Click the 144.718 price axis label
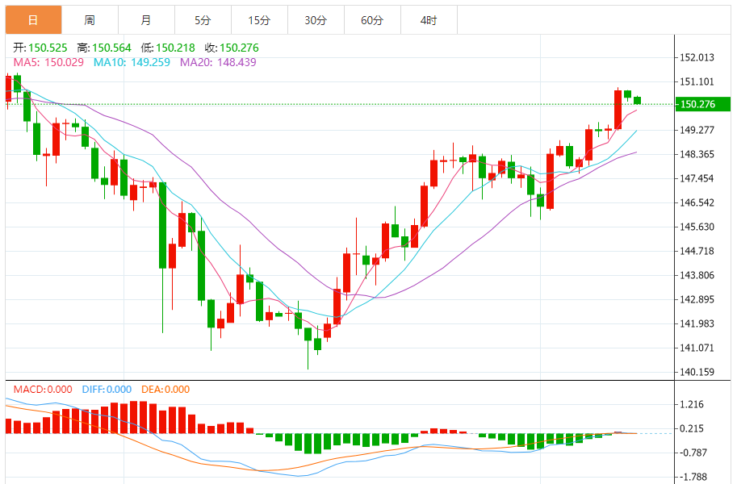Screen dimensions: 737x484 click(x=697, y=251)
